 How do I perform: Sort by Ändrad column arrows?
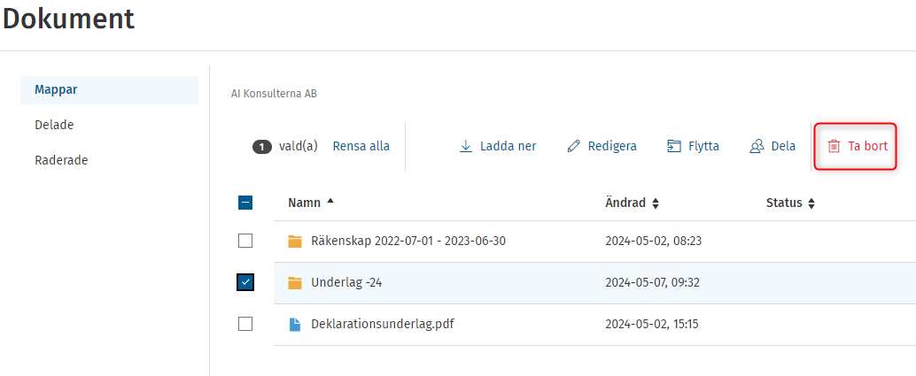pos(656,203)
